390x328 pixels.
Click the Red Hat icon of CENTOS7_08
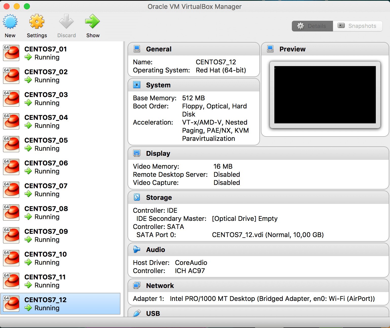pyautogui.click(x=11, y=213)
